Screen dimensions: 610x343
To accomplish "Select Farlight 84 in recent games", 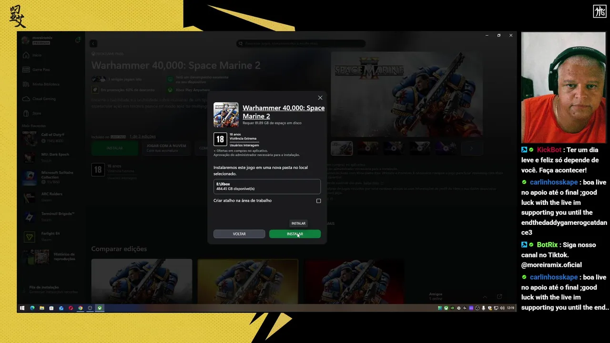I will click(x=52, y=236).
